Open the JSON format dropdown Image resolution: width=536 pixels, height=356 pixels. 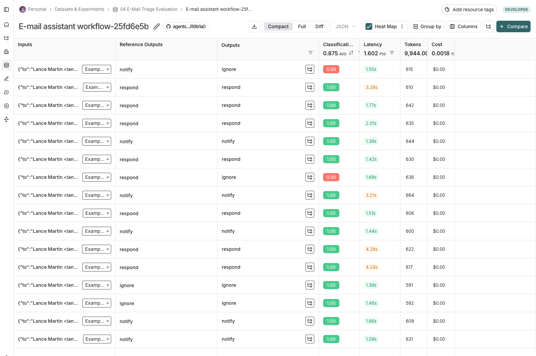coord(345,26)
